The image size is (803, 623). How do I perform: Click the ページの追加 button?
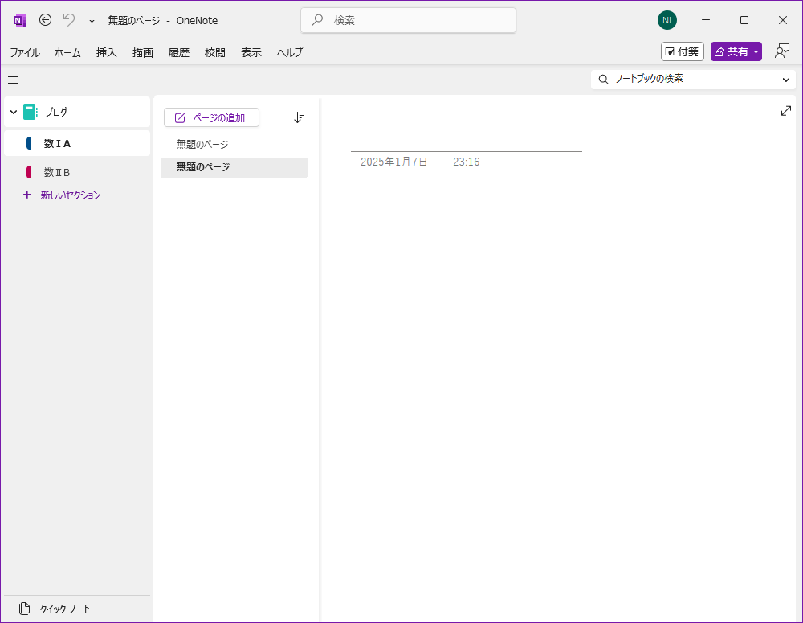click(x=211, y=117)
